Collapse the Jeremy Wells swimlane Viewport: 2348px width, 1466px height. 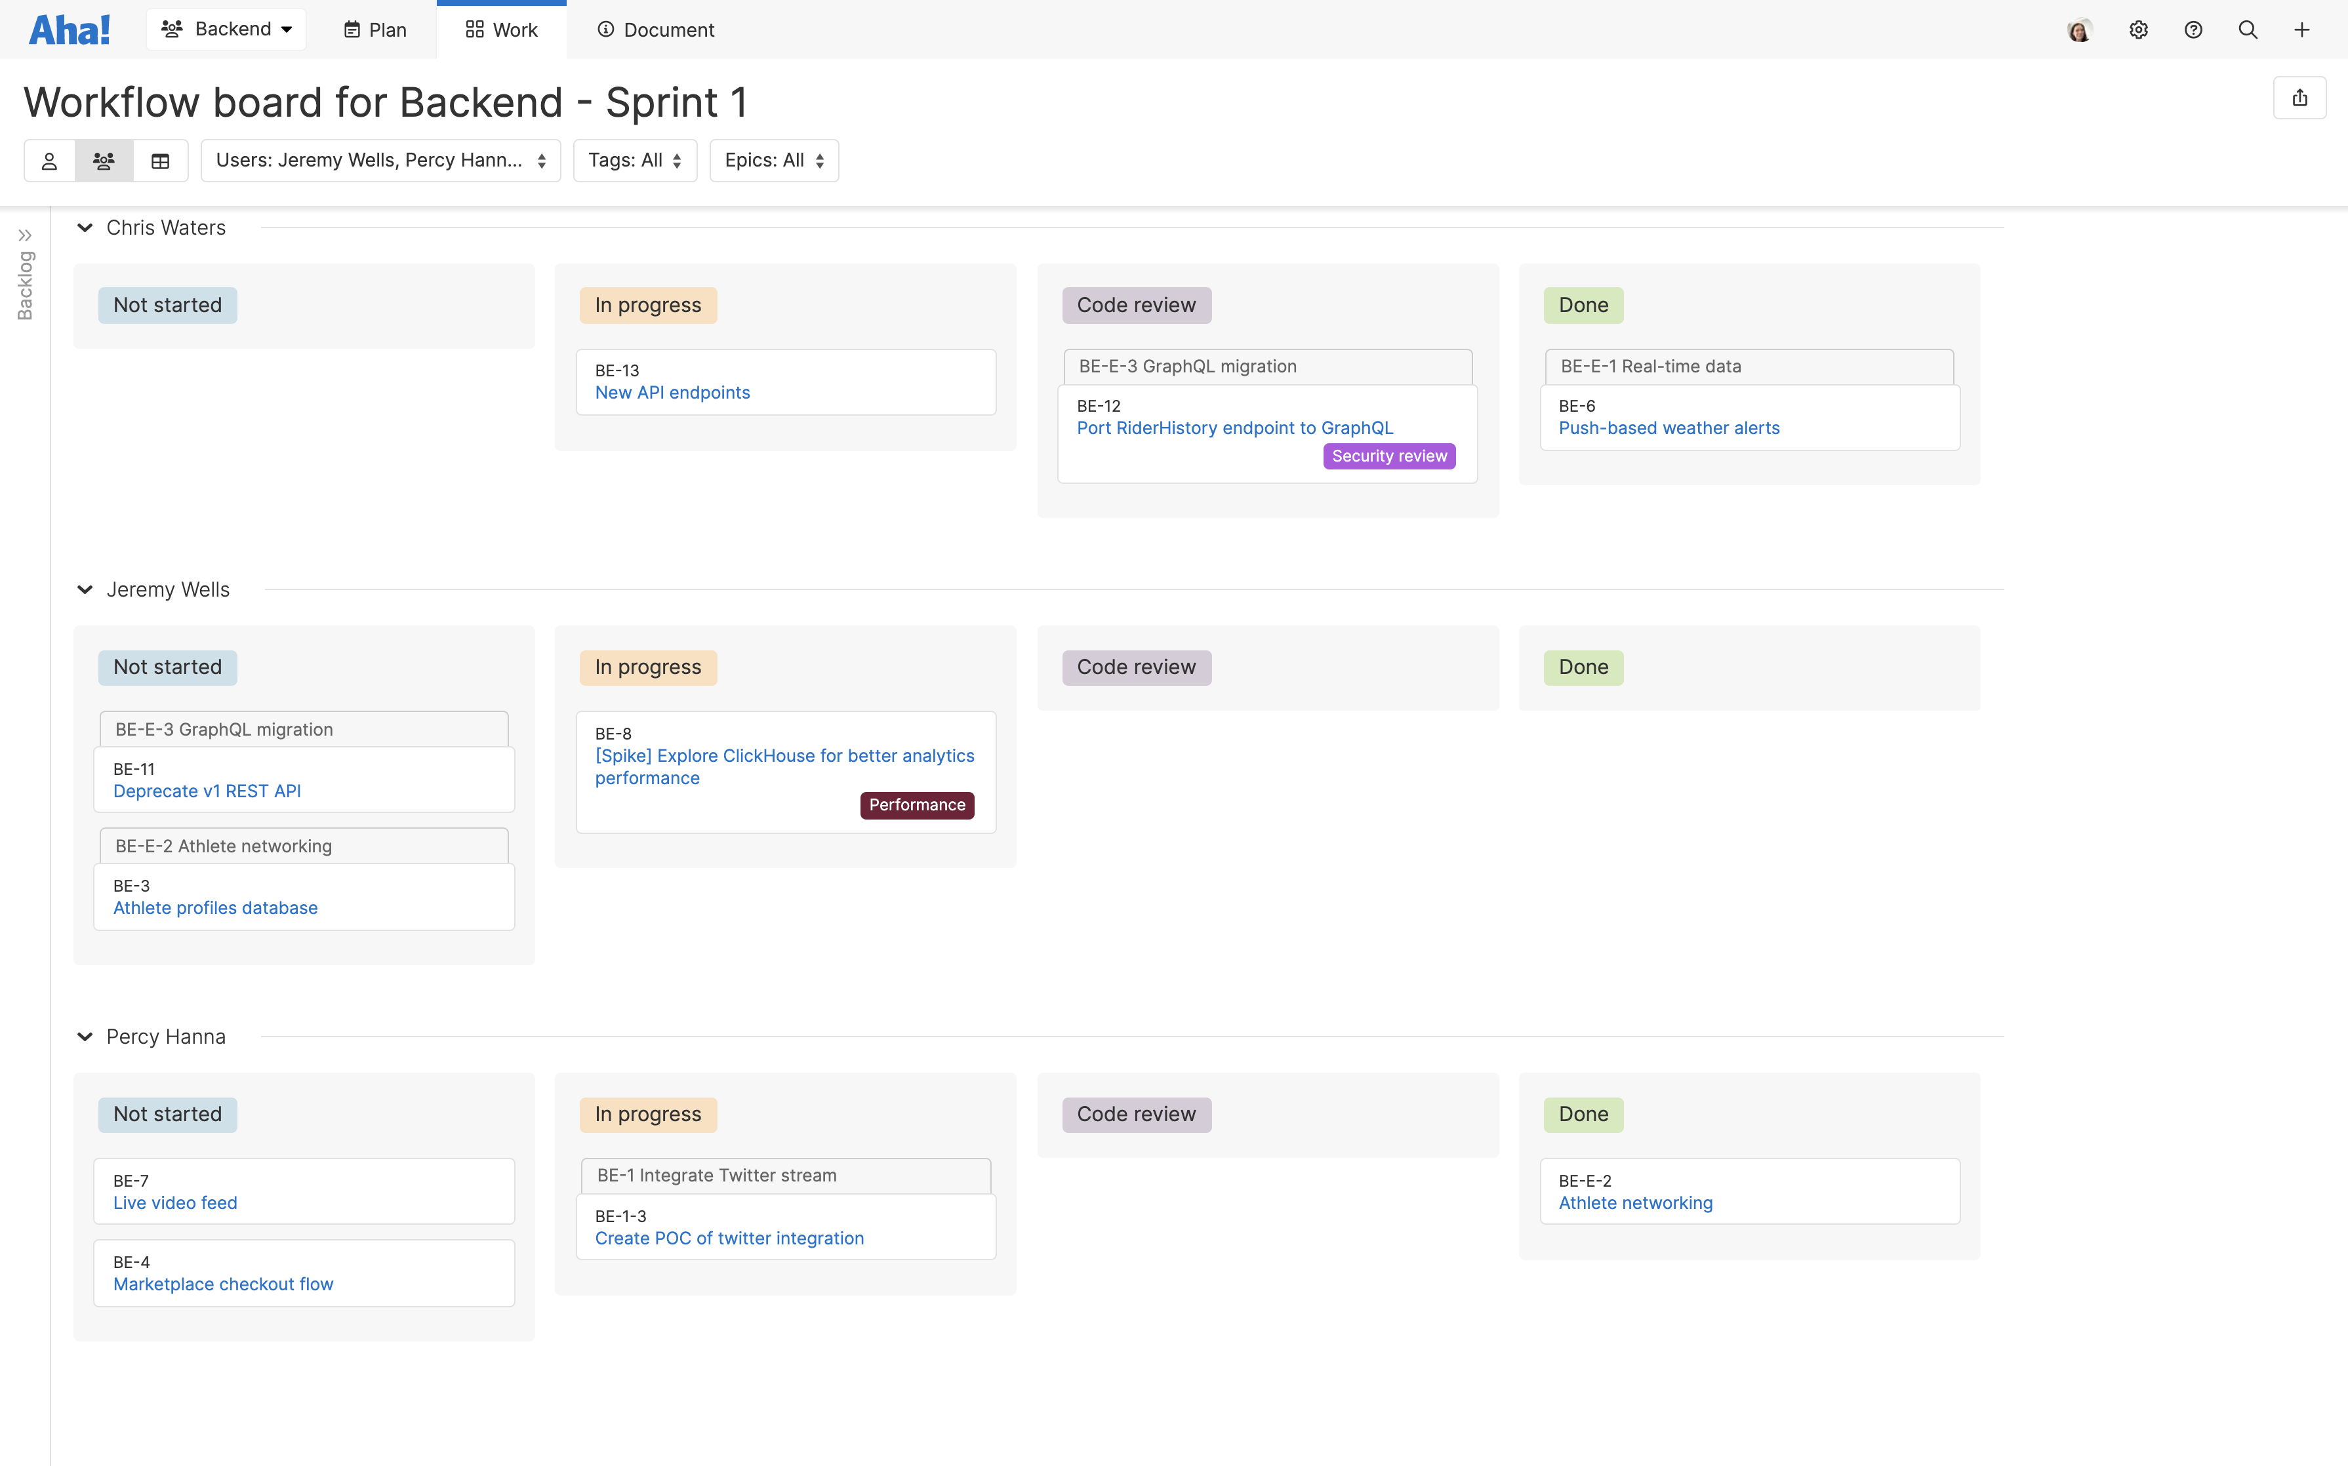pyautogui.click(x=85, y=589)
